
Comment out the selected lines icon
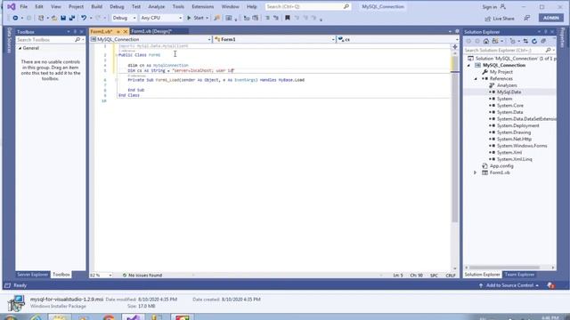coord(267,18)
